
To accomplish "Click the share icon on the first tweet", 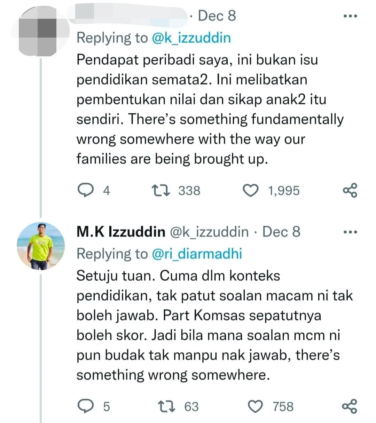I will pos(350,190).
